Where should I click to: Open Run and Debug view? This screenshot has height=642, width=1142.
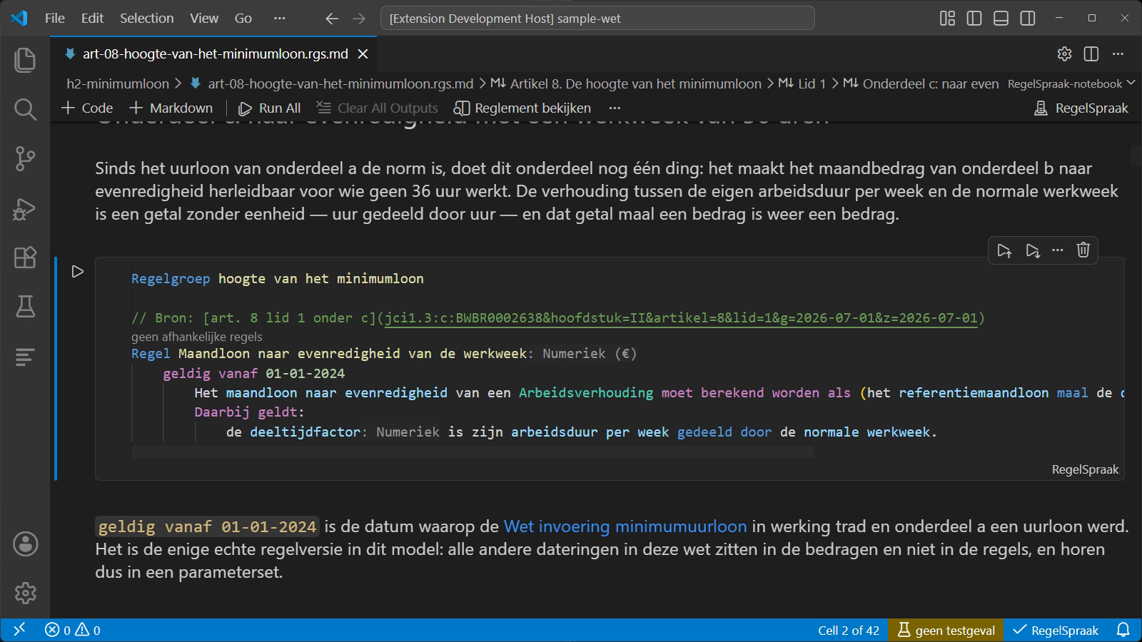(25, 208)
